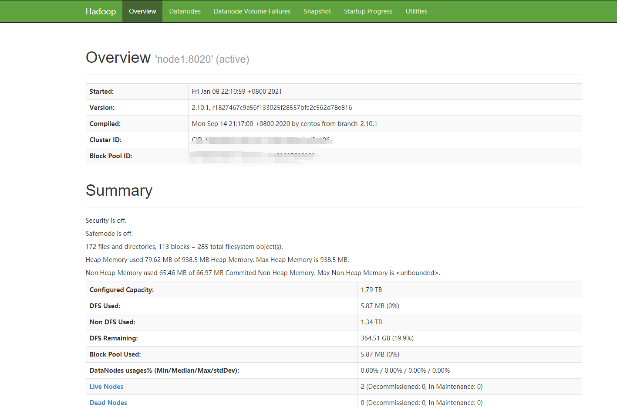Viewport: 617px width, 408px height.
Task: Select the Non Heap Memory used line
Action: [263, 273]
